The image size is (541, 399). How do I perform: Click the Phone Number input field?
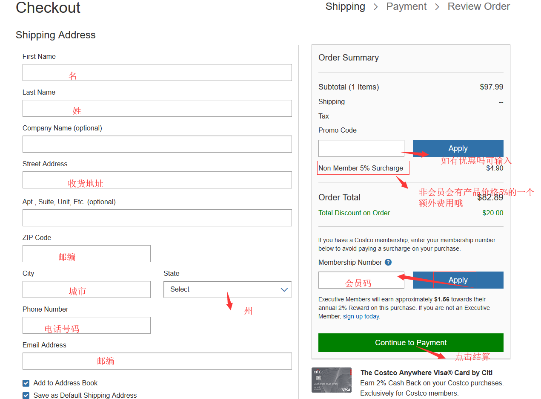pos(86,325)
